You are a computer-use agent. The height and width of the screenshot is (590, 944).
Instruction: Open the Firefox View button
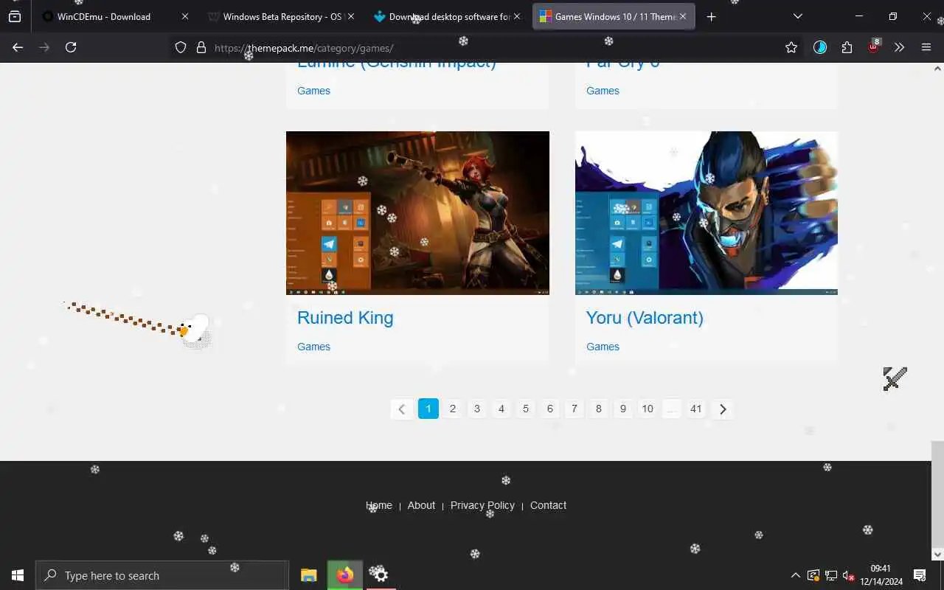(15, 16)
